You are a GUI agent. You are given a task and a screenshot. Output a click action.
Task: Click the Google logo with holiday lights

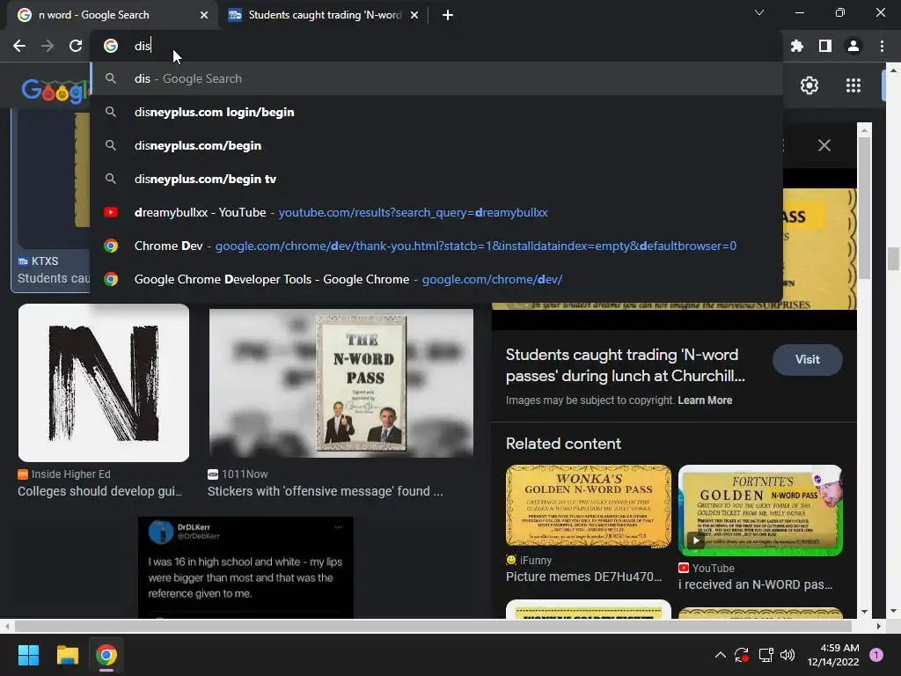tap(55, 91)
